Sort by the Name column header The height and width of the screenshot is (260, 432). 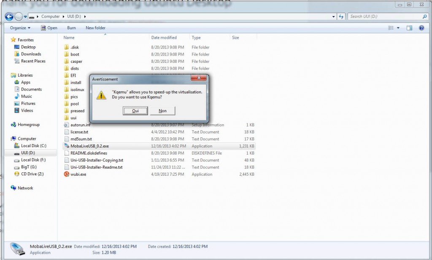(x=69, y=38)
